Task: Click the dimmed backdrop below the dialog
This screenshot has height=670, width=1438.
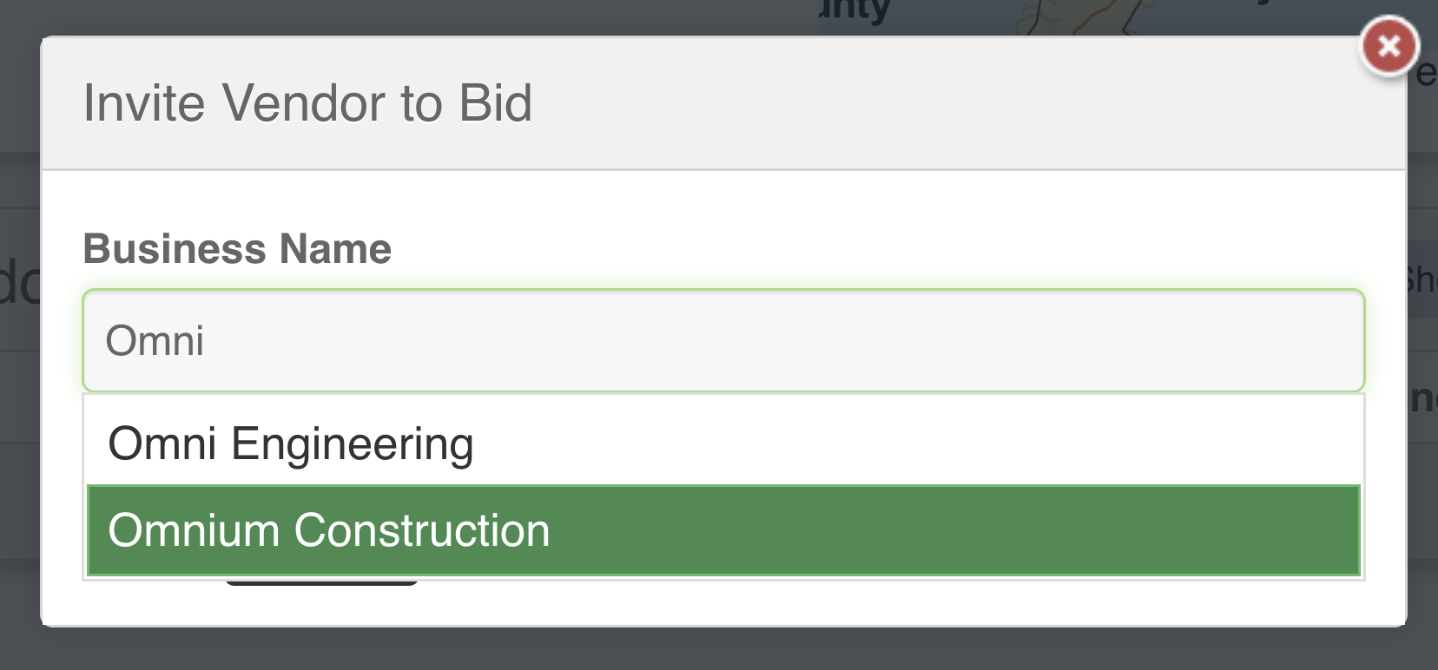Action: (719, 649)
